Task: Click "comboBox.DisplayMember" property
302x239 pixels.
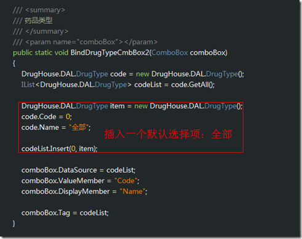Action: (x=66, y=192)
